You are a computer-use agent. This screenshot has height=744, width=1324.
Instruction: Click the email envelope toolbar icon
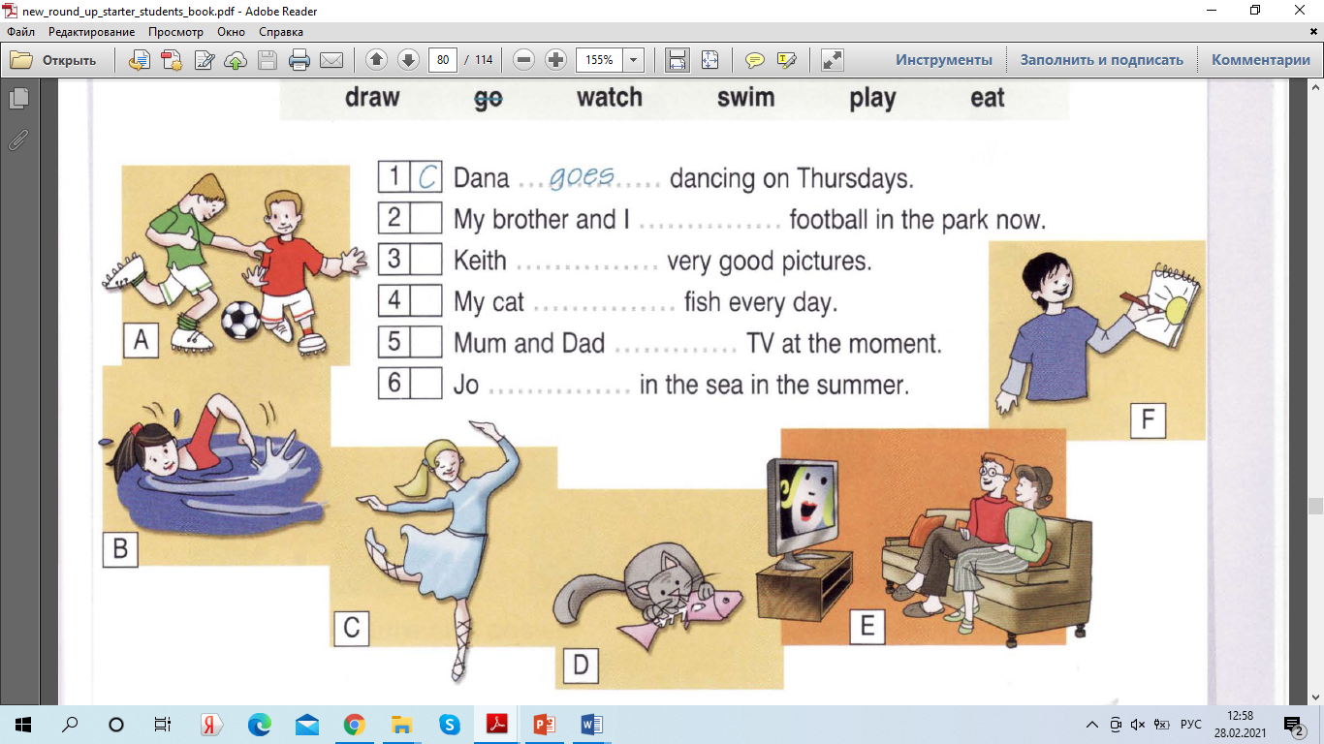coord(331,60)
